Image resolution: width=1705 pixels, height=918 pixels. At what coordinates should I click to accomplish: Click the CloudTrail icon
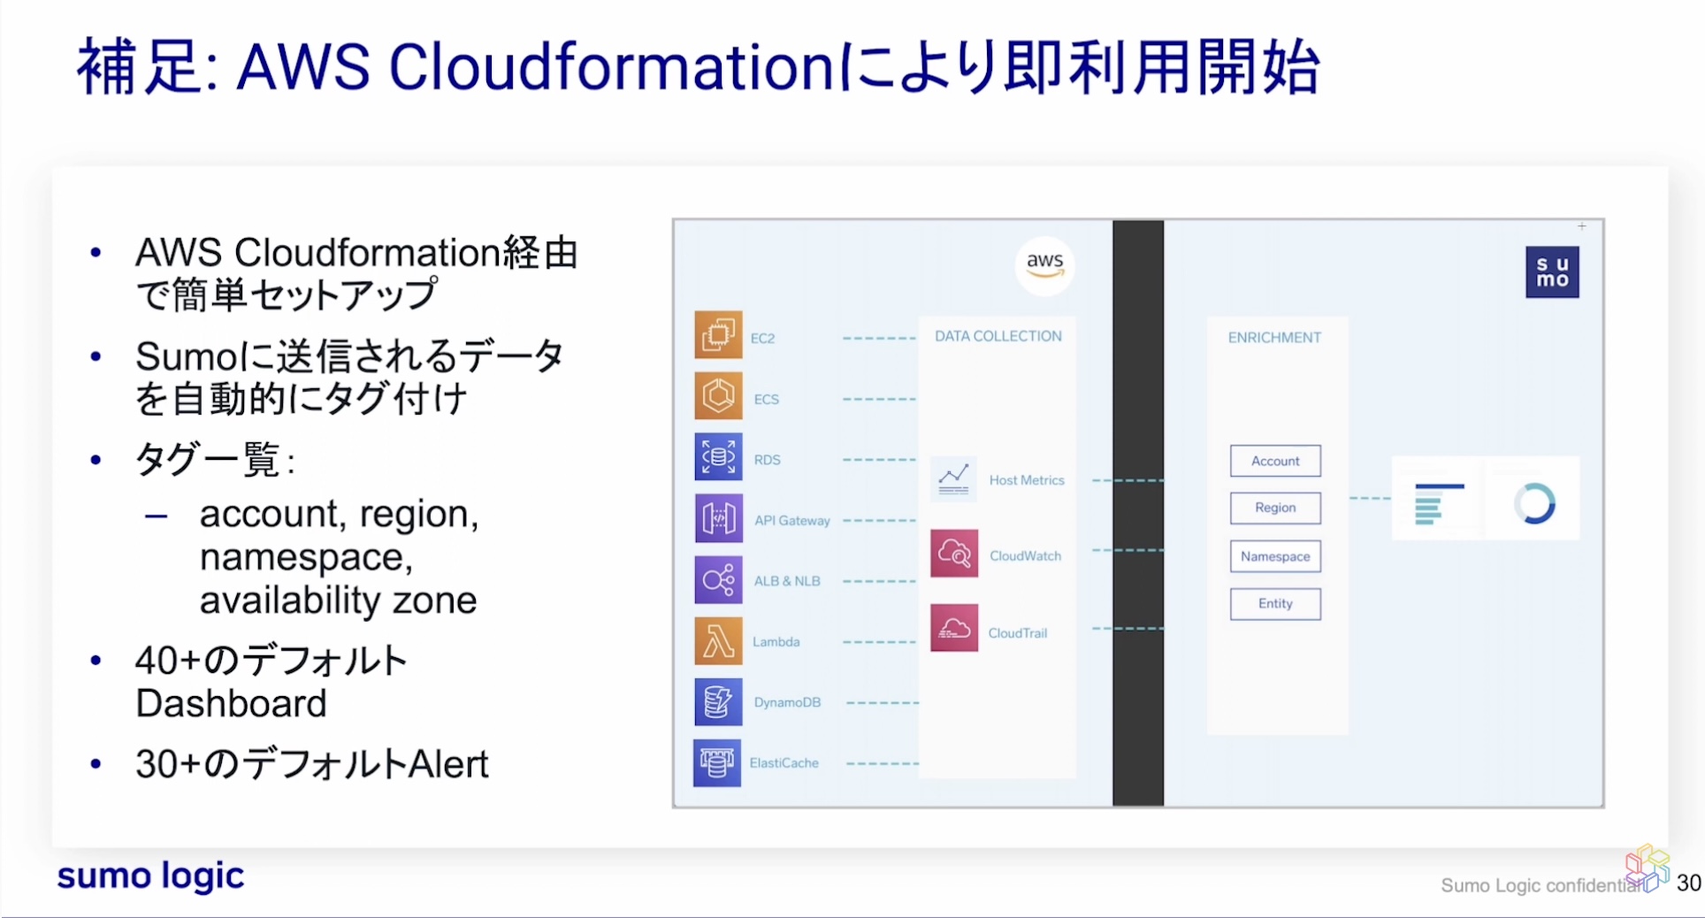point(953,628)
